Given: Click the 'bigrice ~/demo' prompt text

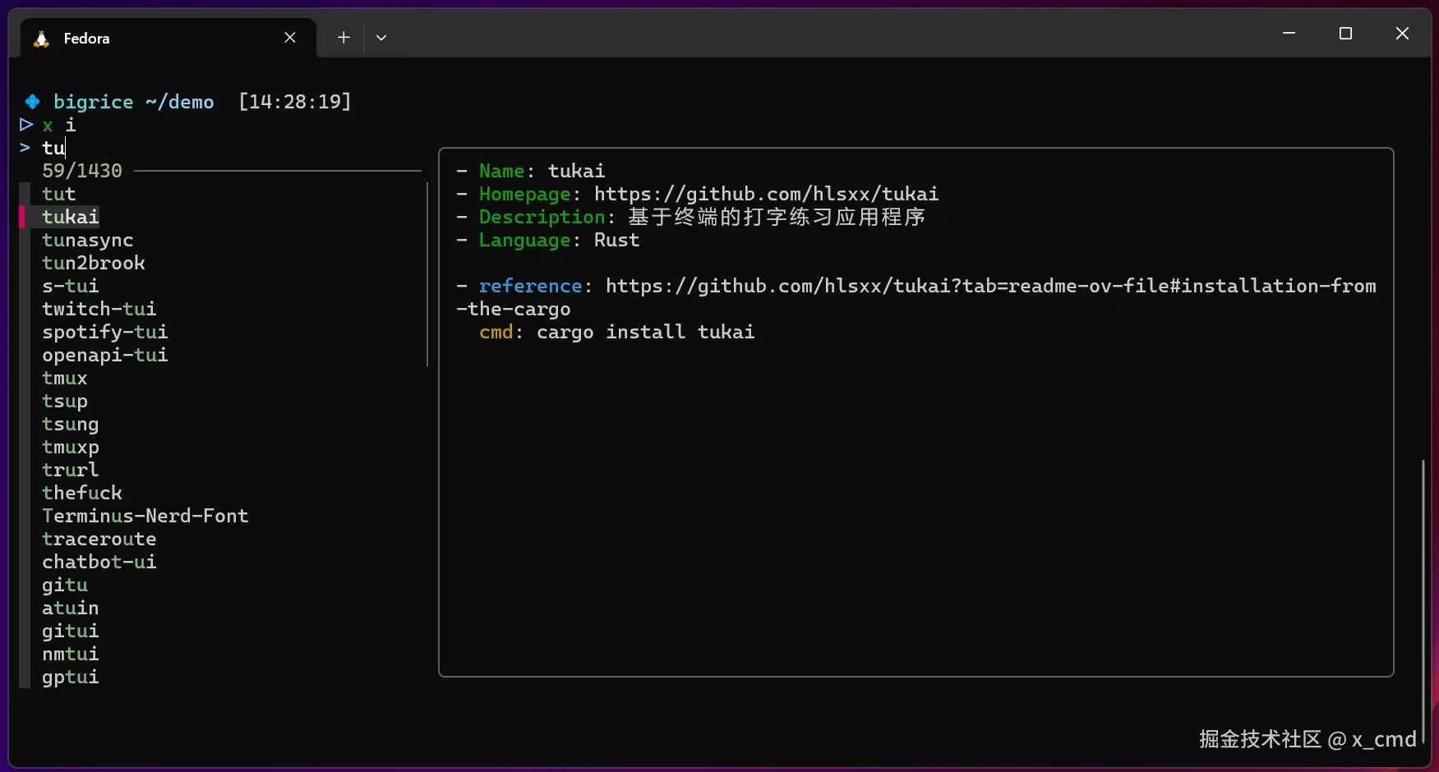Looking at the screenshot, I should tap(134, 102).
